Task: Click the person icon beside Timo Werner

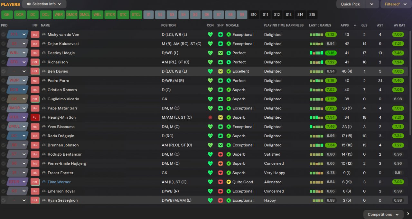Action: pos(44,182)
